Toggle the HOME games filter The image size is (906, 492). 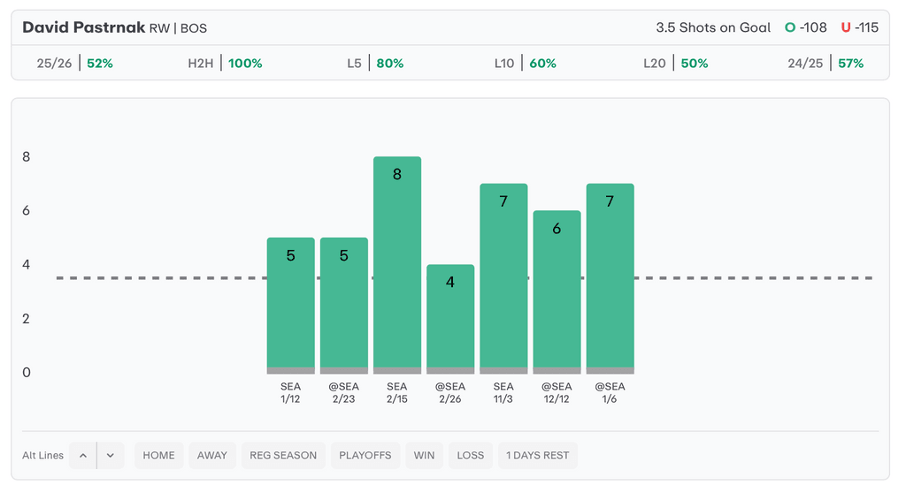tap(159, 456)
